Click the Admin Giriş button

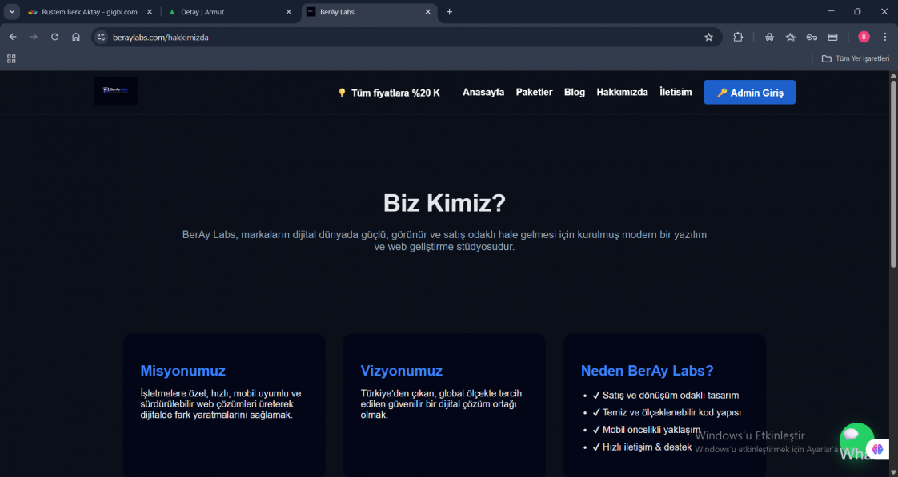(x=749, y=92)
